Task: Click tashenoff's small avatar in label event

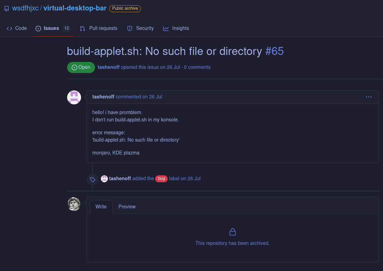Action: pos(104,178)
